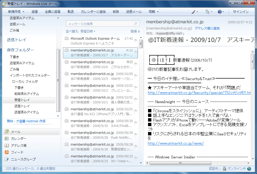
Task: Open the paintbrush color customization icon
Action: click(x=194, y=12)
